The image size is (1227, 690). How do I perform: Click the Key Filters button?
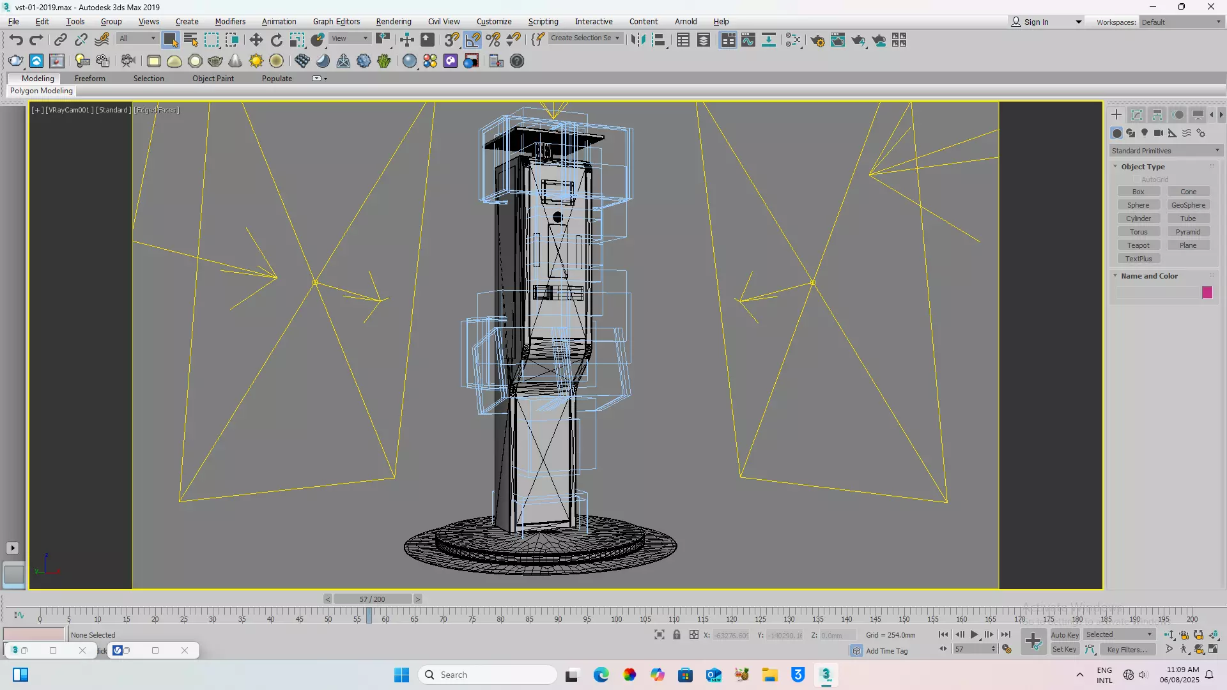click(1127, 649)
